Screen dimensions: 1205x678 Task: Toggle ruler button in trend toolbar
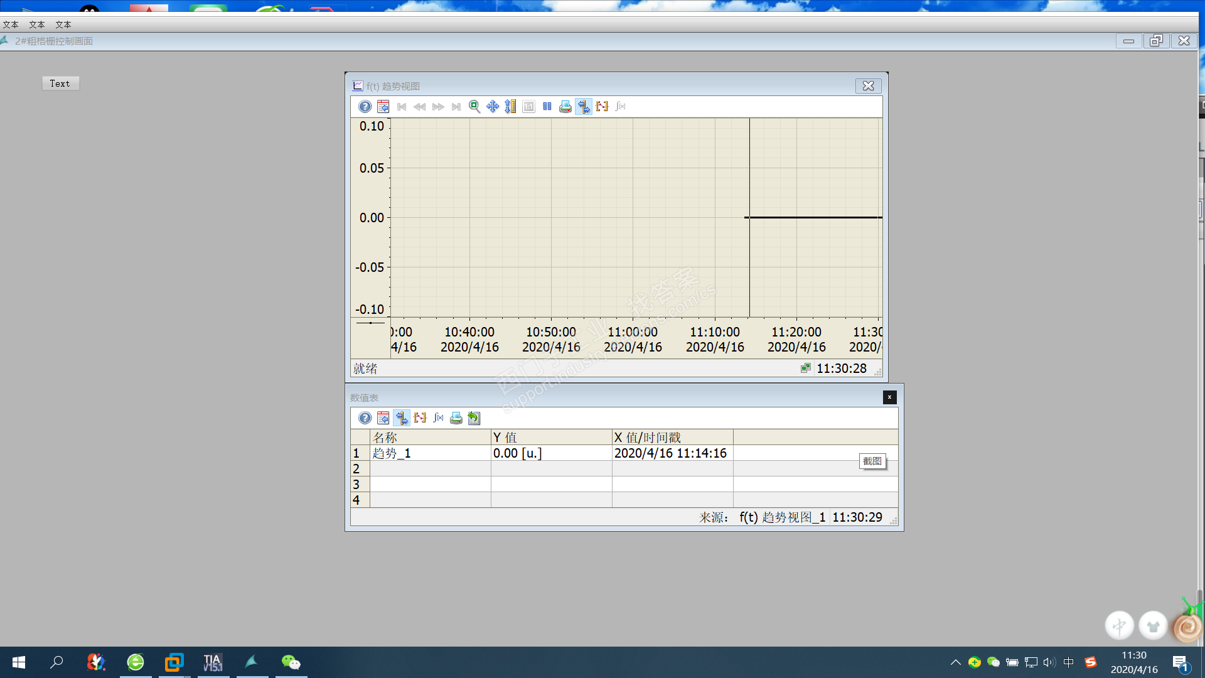point(584,107)
